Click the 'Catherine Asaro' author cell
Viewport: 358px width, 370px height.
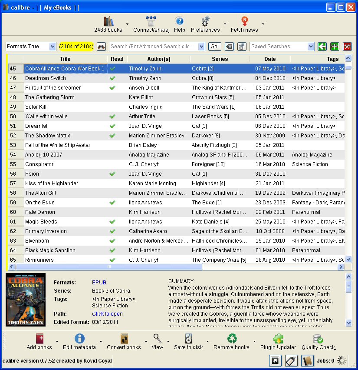click(x=158, y=231)
